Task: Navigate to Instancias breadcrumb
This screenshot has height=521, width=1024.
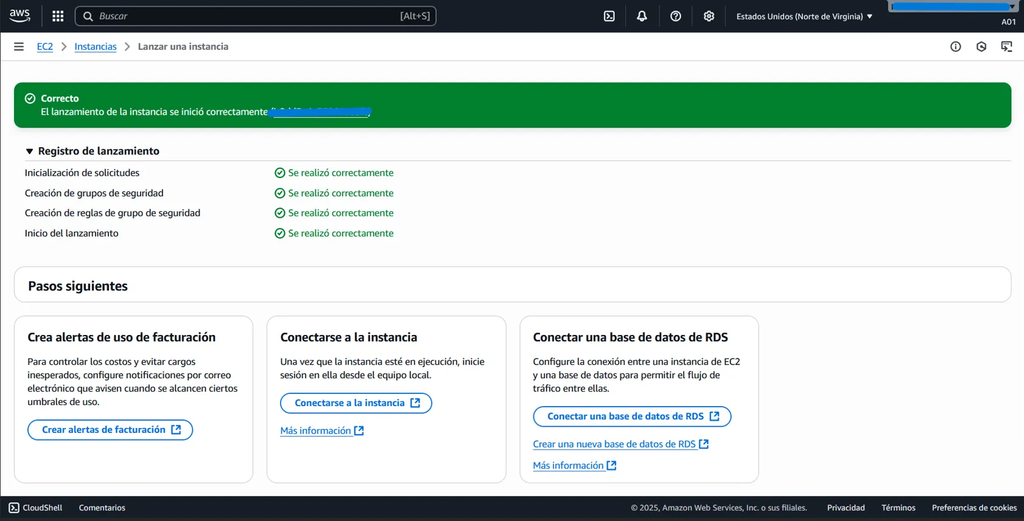Action: [x=95, y=47]
